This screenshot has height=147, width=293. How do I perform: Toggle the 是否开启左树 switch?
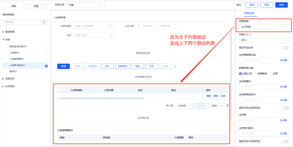point(285,48)
